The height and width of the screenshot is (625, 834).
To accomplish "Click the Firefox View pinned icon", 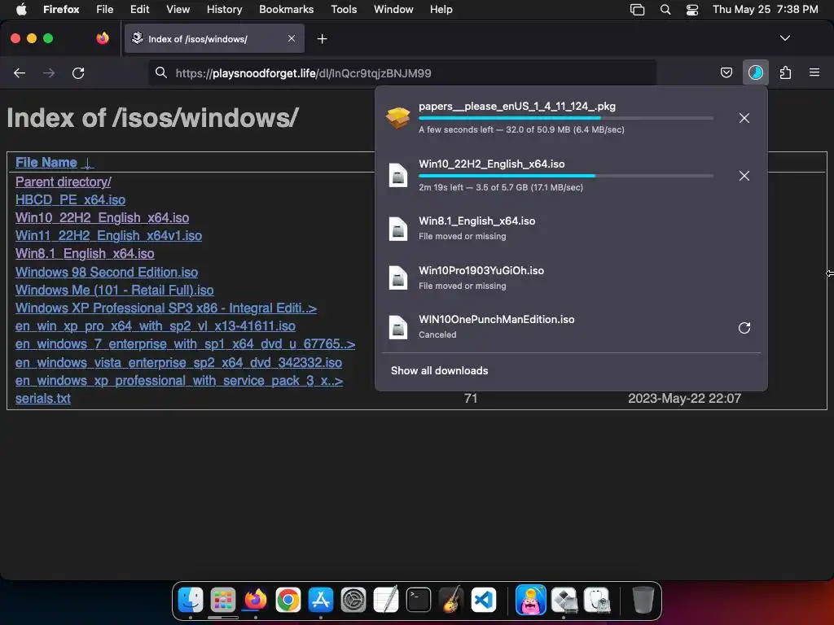I will click(102, 38).
